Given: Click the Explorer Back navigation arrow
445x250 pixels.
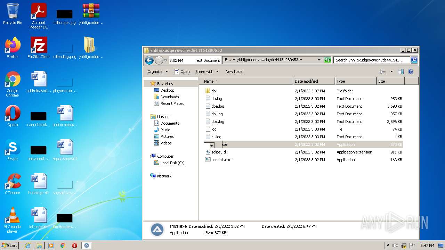Looking at the screenshot, I should [149, 60].
